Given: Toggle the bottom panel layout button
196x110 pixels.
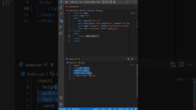Looking at the screenshot, I should [x=107, y=2].
